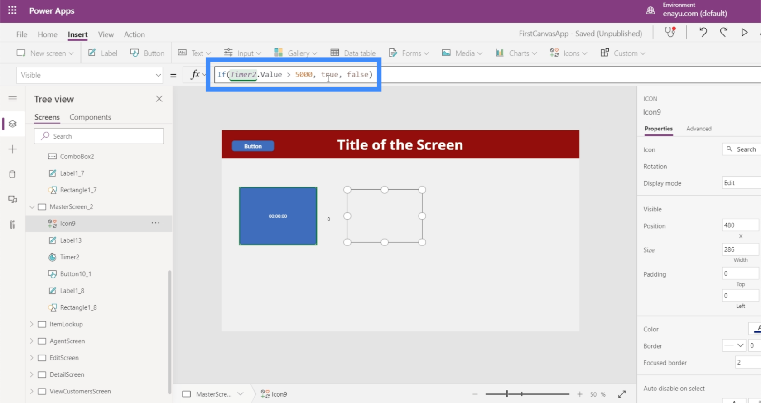Open the App checker stethoscope icon
The height and width of the screenshot is (403, 761).
pos(670,32)
